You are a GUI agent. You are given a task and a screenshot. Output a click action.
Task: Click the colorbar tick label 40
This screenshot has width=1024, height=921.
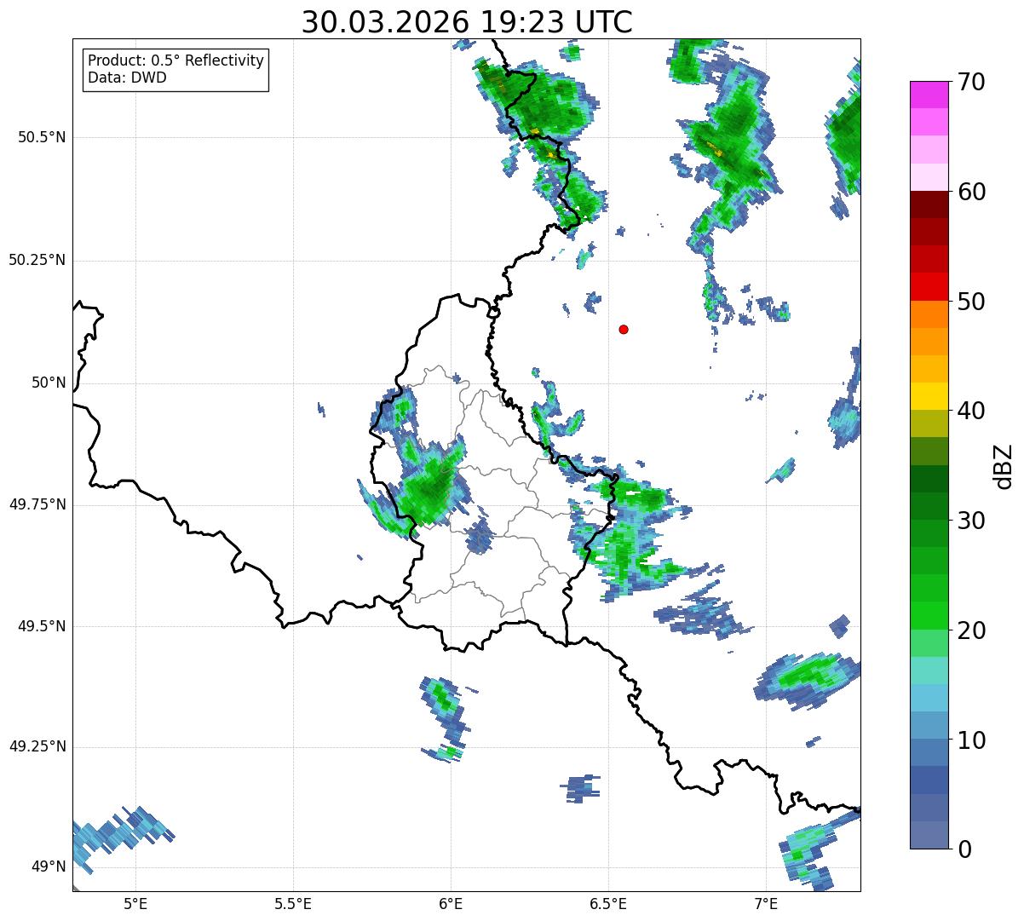click(971, 411)
